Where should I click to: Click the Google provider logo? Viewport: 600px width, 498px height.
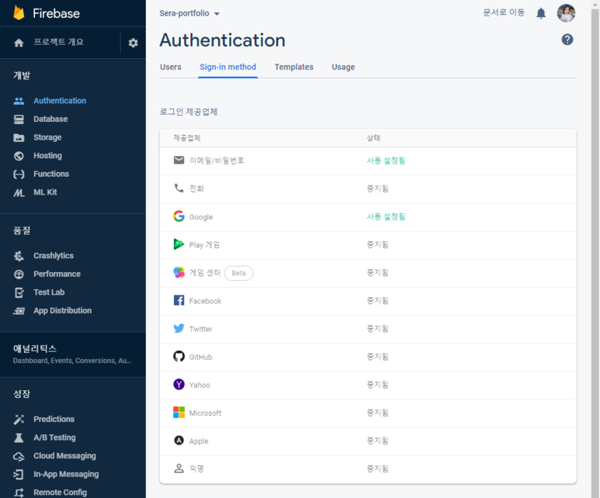coord(179,216)
